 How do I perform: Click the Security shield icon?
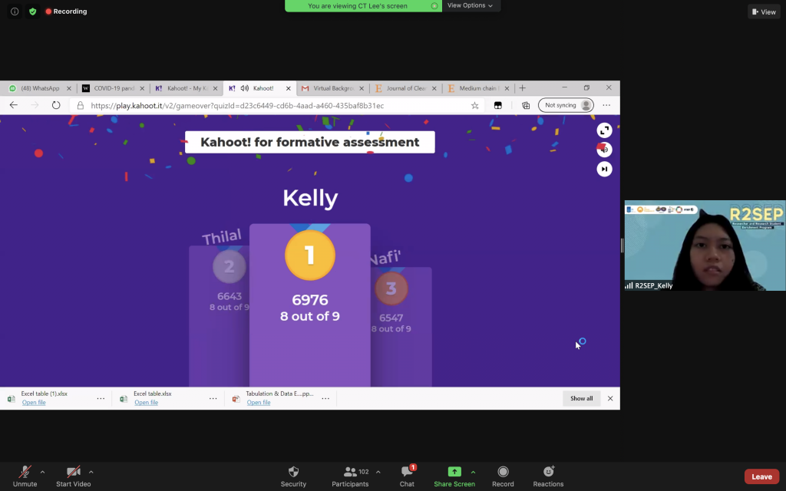click(293, 472)
